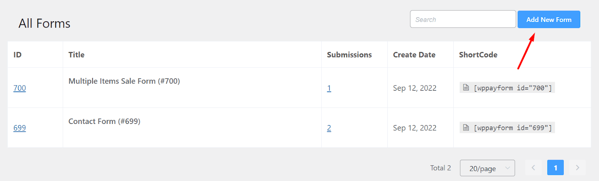Click the Create Date column header
This screenshot has width=599, height=181.
click(414, 55)
